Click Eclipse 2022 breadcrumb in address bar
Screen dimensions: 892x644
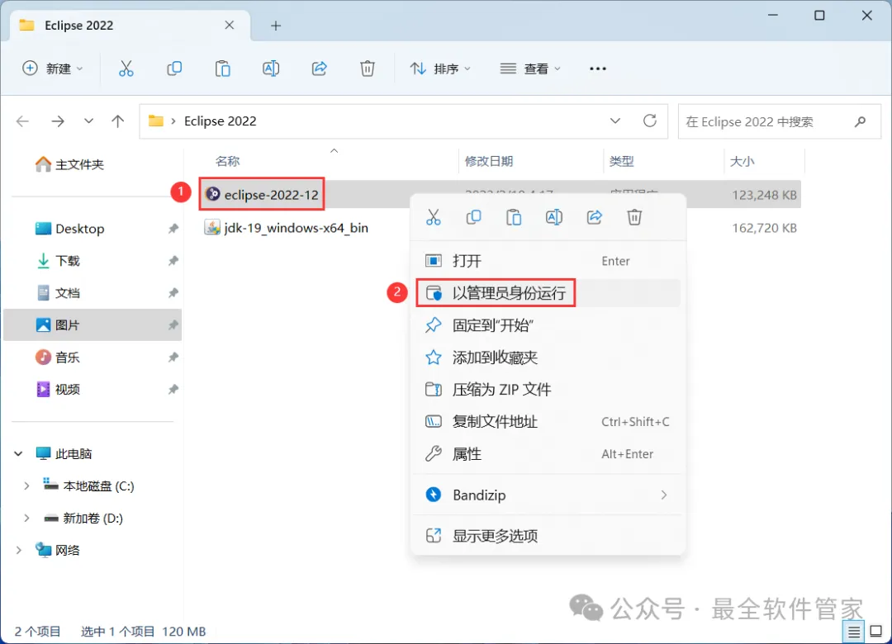(221, 121)
